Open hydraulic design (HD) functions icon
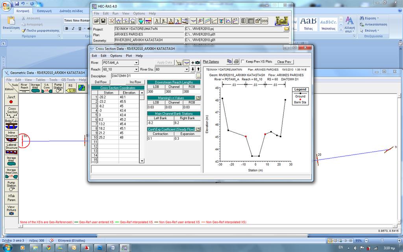This screenshot has width=403, height=252. tap(185, 21)
